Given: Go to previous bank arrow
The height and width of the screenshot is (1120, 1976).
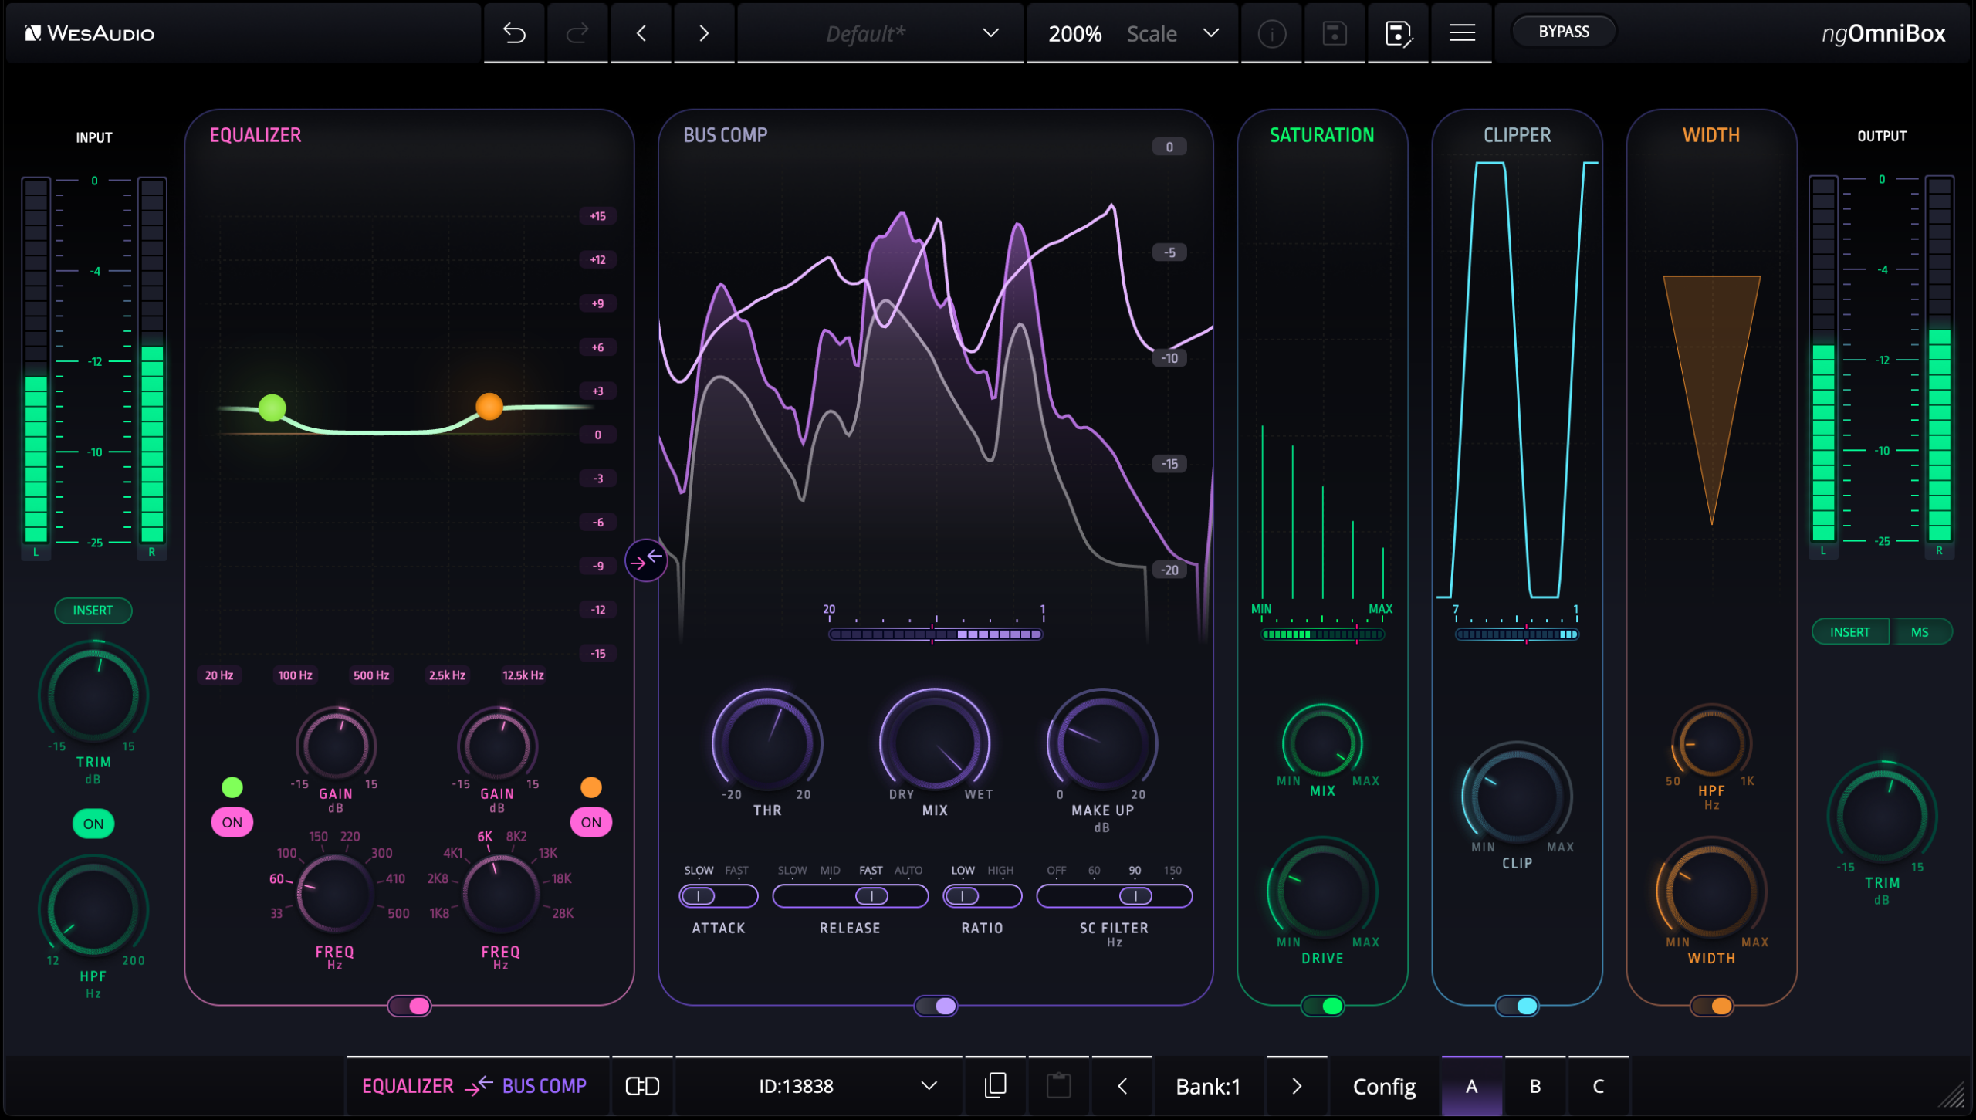Looking at the screenshot, I should pyautogui.click(x=1122, y=1086).
